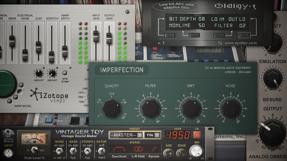Toggle the in/out meter switch
Image resolution: width=287 pixels, height=161 pixels.
click(35, 150)
